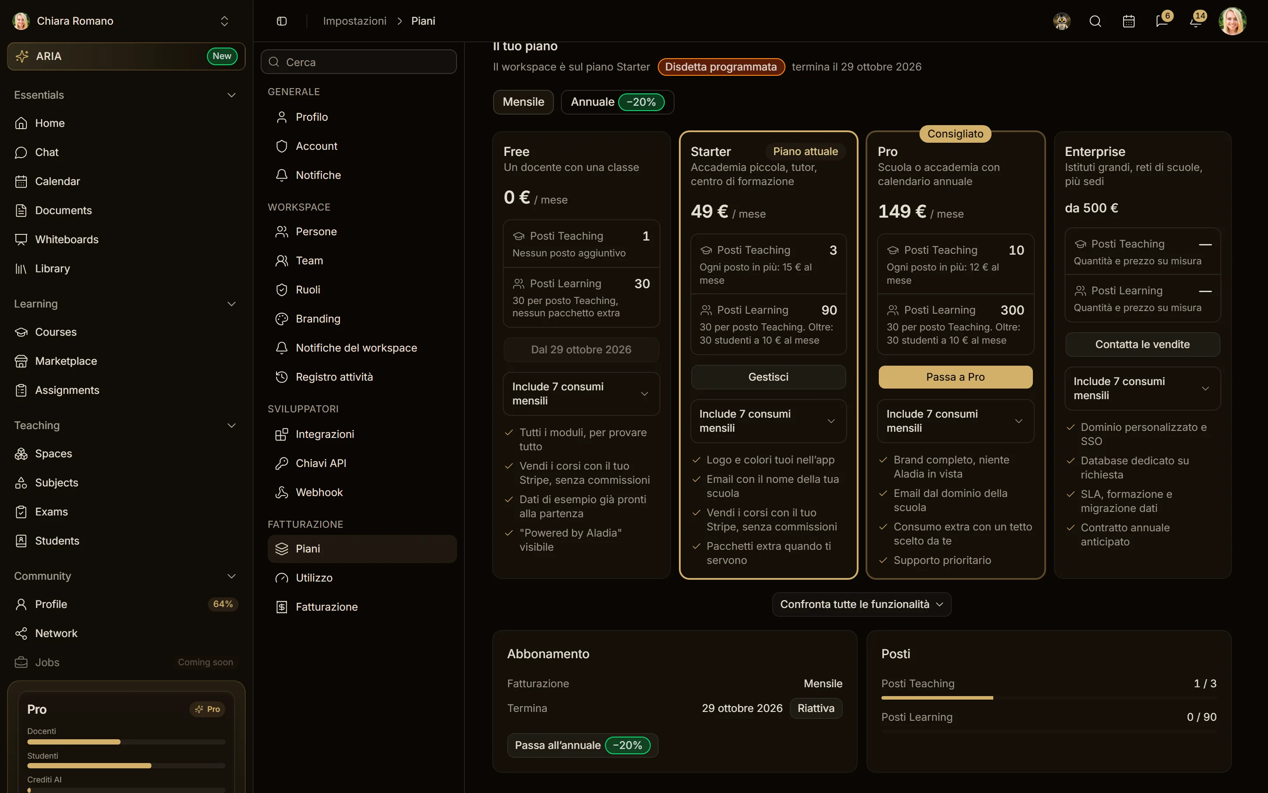Select Mensile billing period
This screenshot has height=793, width=1268.
pyautogui.click(x=523, y=102)
